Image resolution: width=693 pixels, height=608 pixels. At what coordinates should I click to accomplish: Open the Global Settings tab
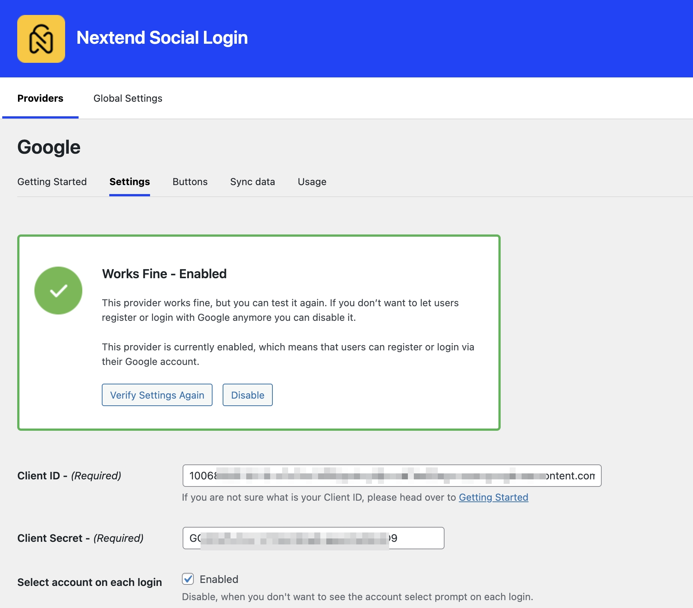[128, 98]
